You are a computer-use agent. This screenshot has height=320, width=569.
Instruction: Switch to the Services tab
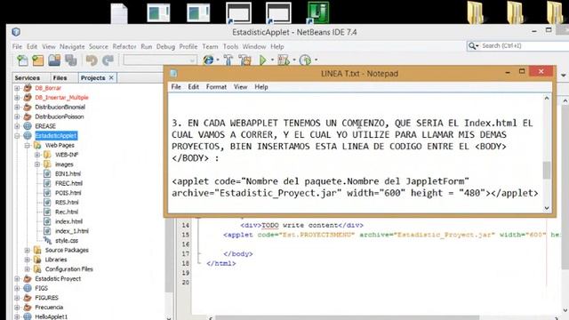(28, 77)
